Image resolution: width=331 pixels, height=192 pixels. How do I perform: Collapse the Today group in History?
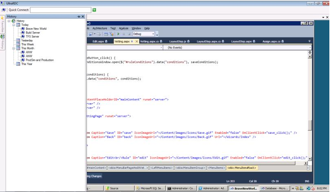[x=13, y=25]
